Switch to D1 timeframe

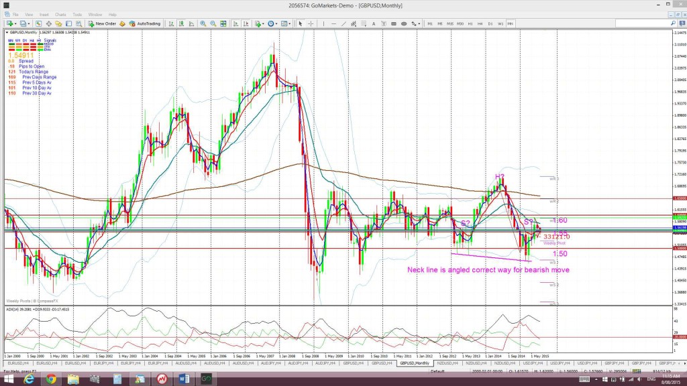click(x=490, y=23)
